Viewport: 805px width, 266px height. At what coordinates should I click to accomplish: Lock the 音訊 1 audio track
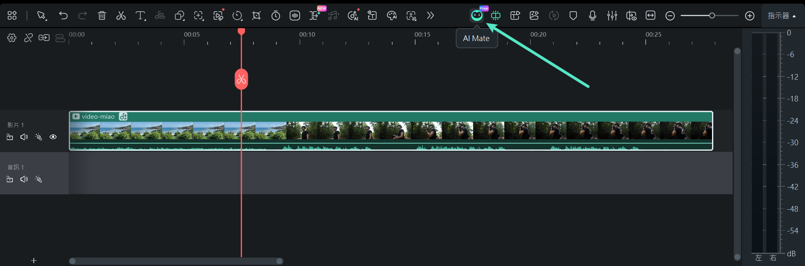tap(10, 179)
